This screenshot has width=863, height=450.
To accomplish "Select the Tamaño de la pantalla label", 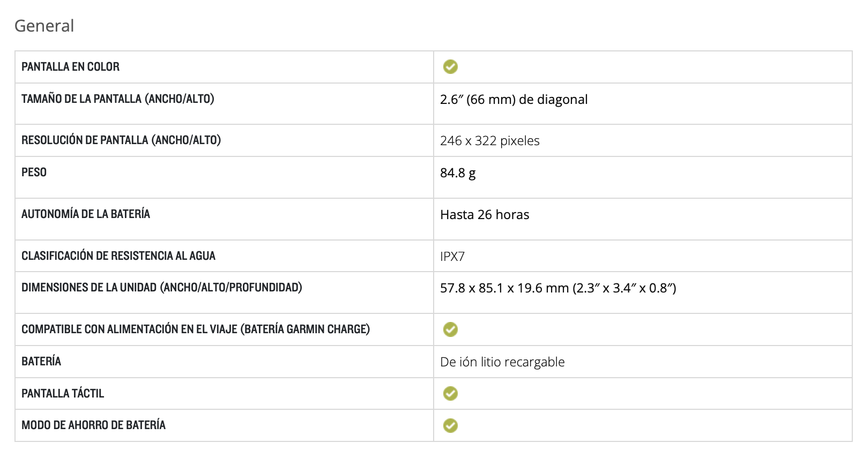I will coord(117,99).
